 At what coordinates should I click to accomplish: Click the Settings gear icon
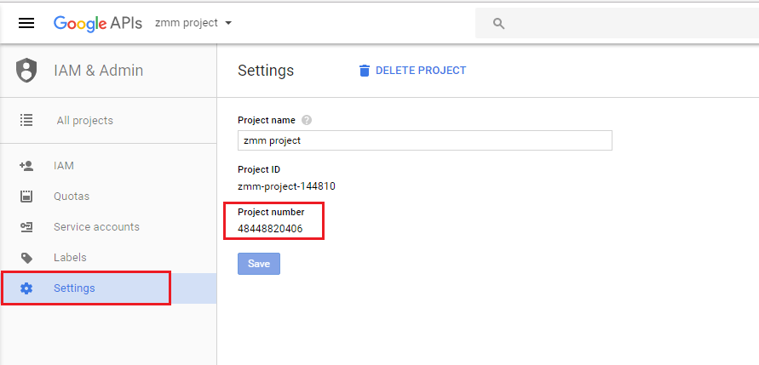[26, 288]
